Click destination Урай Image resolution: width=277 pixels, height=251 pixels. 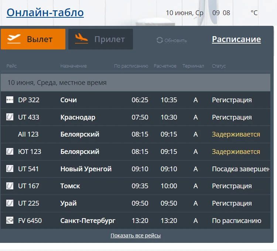coord(68,203)
